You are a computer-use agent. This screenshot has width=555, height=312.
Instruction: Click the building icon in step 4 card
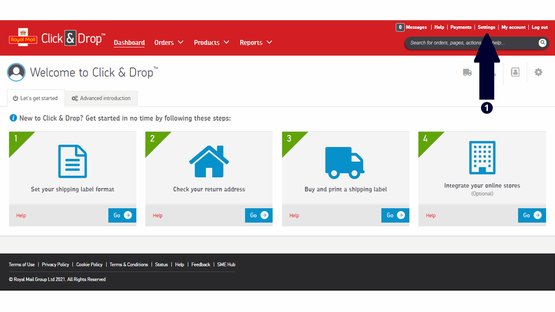(x=482, y=158)
